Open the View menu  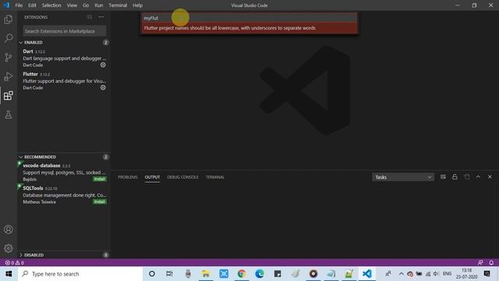[72, 5]
